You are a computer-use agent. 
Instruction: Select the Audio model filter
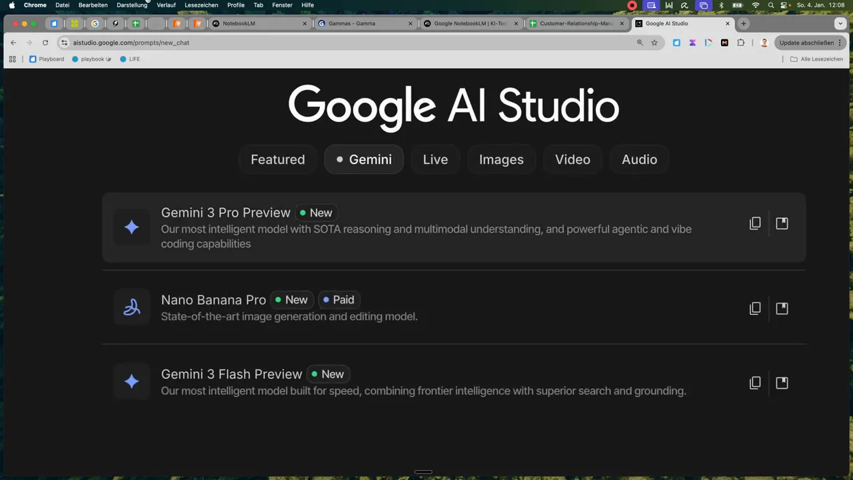point(639,159)
